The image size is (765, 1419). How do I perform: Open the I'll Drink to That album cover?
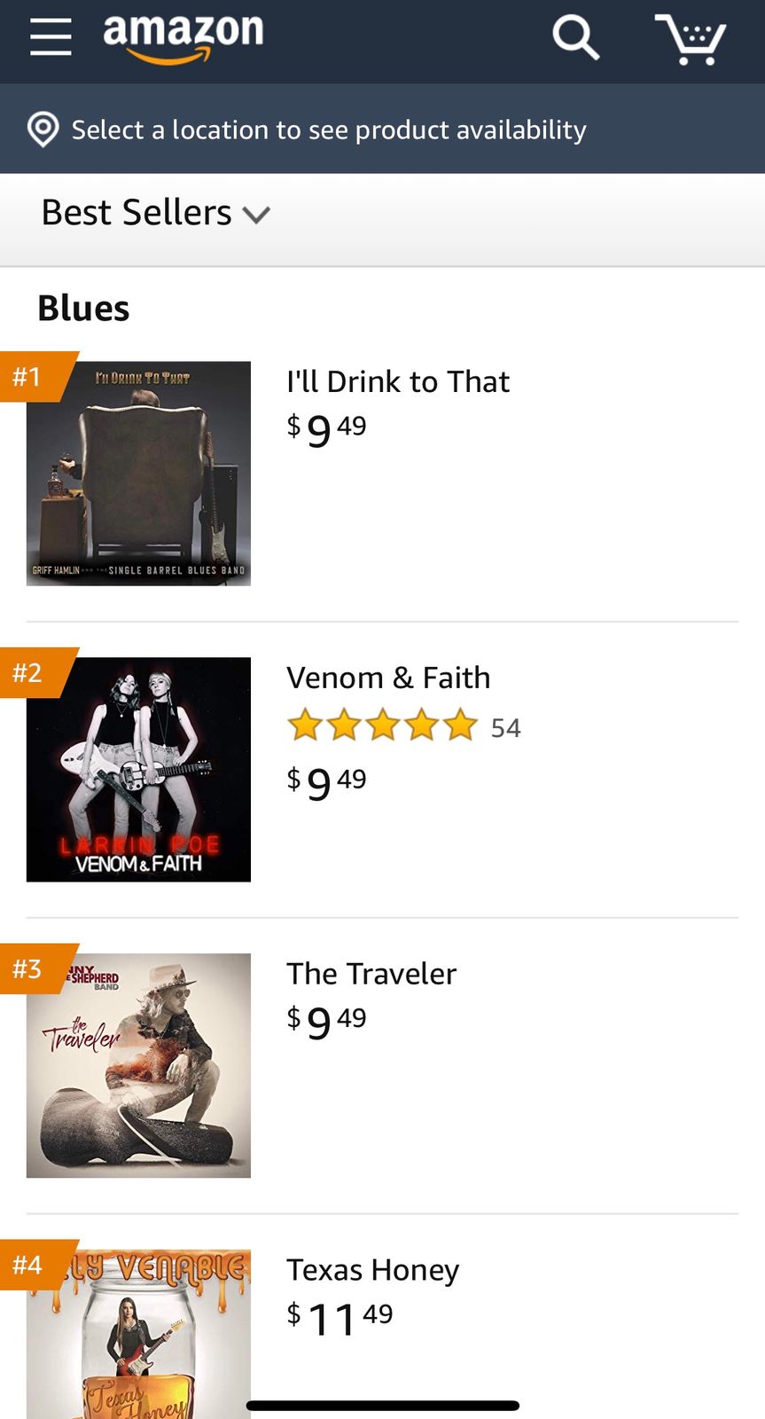[139, 474]
